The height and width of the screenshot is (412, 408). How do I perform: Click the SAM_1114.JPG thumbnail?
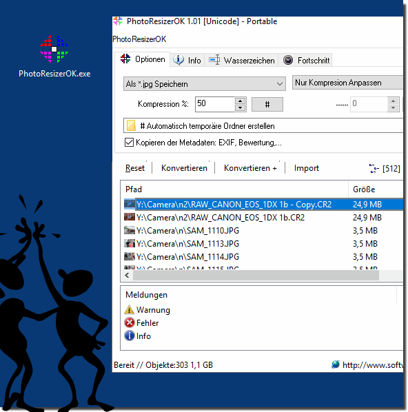point(130,256)
